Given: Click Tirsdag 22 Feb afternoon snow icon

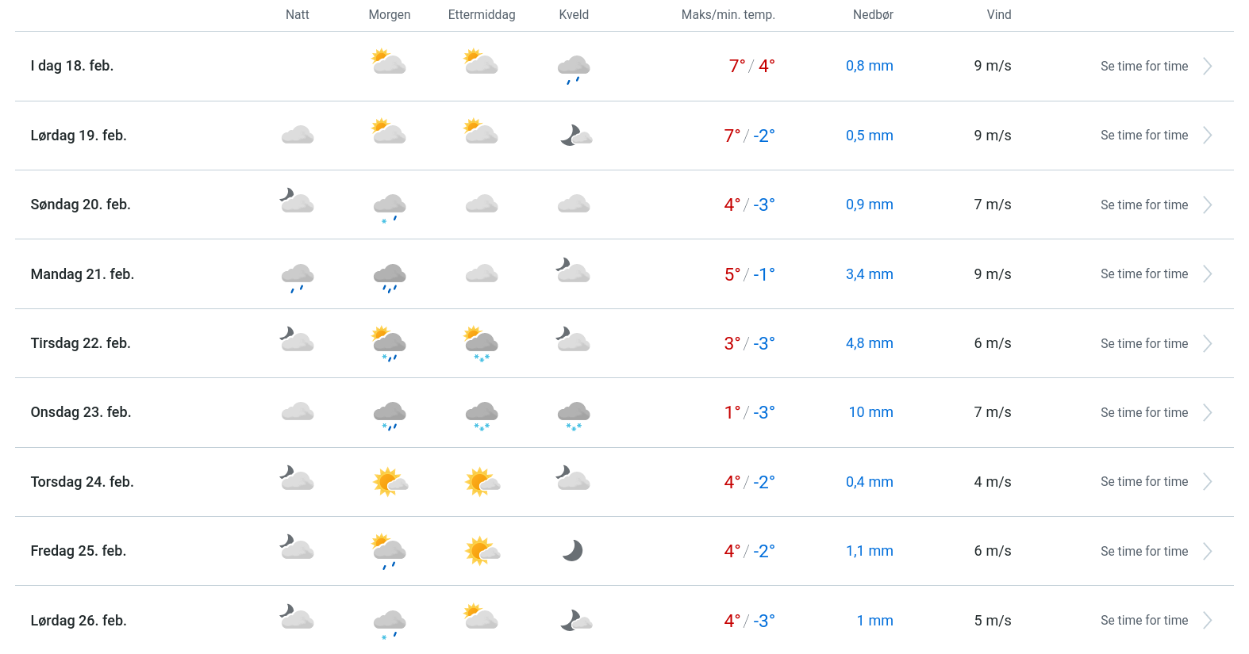Looking at the screenshot, I should coord(482,345).
